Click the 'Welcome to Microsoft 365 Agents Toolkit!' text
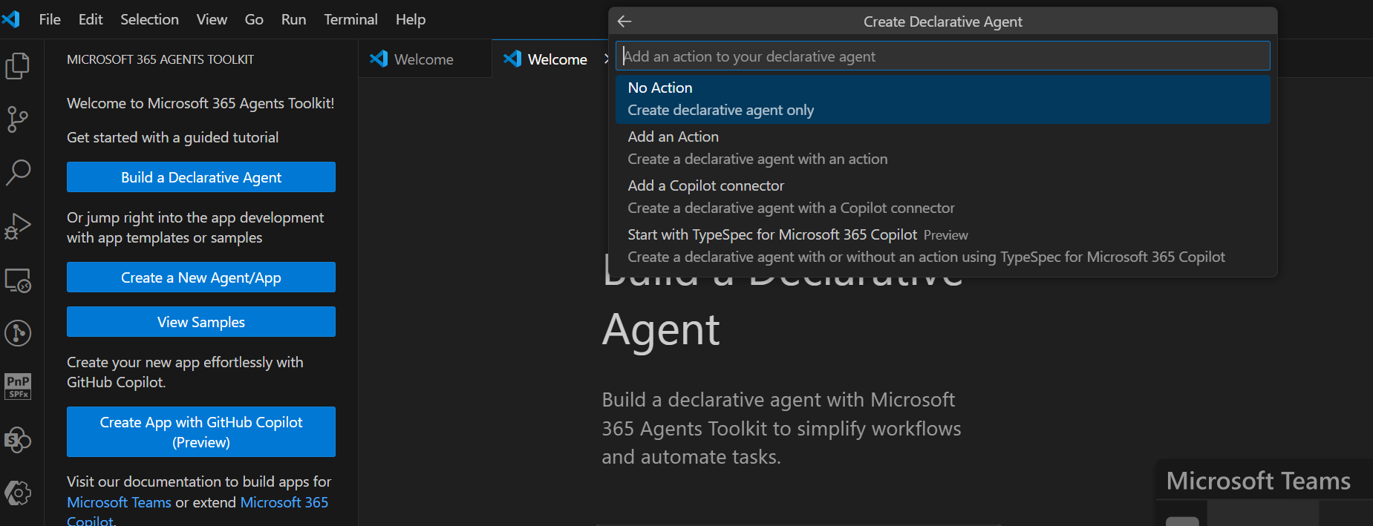The height and width of the screenshot is (526, 1373). pos(200,103)
